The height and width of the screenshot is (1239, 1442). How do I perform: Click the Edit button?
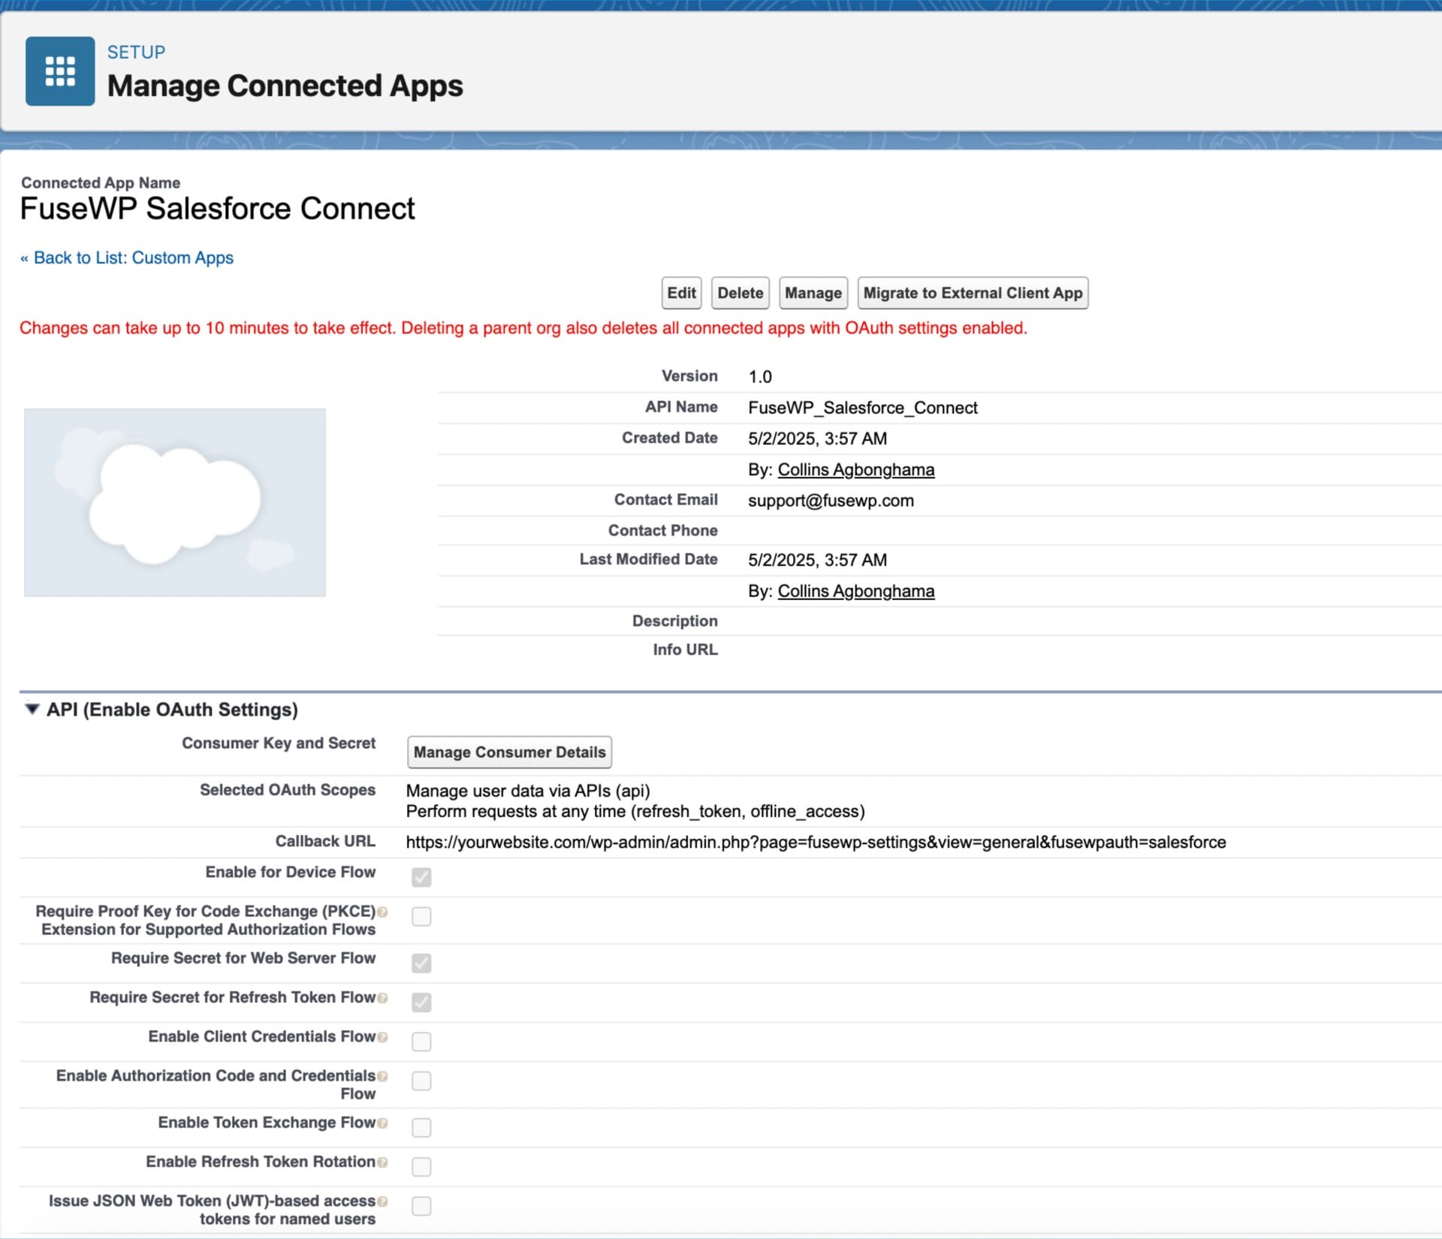681,293
